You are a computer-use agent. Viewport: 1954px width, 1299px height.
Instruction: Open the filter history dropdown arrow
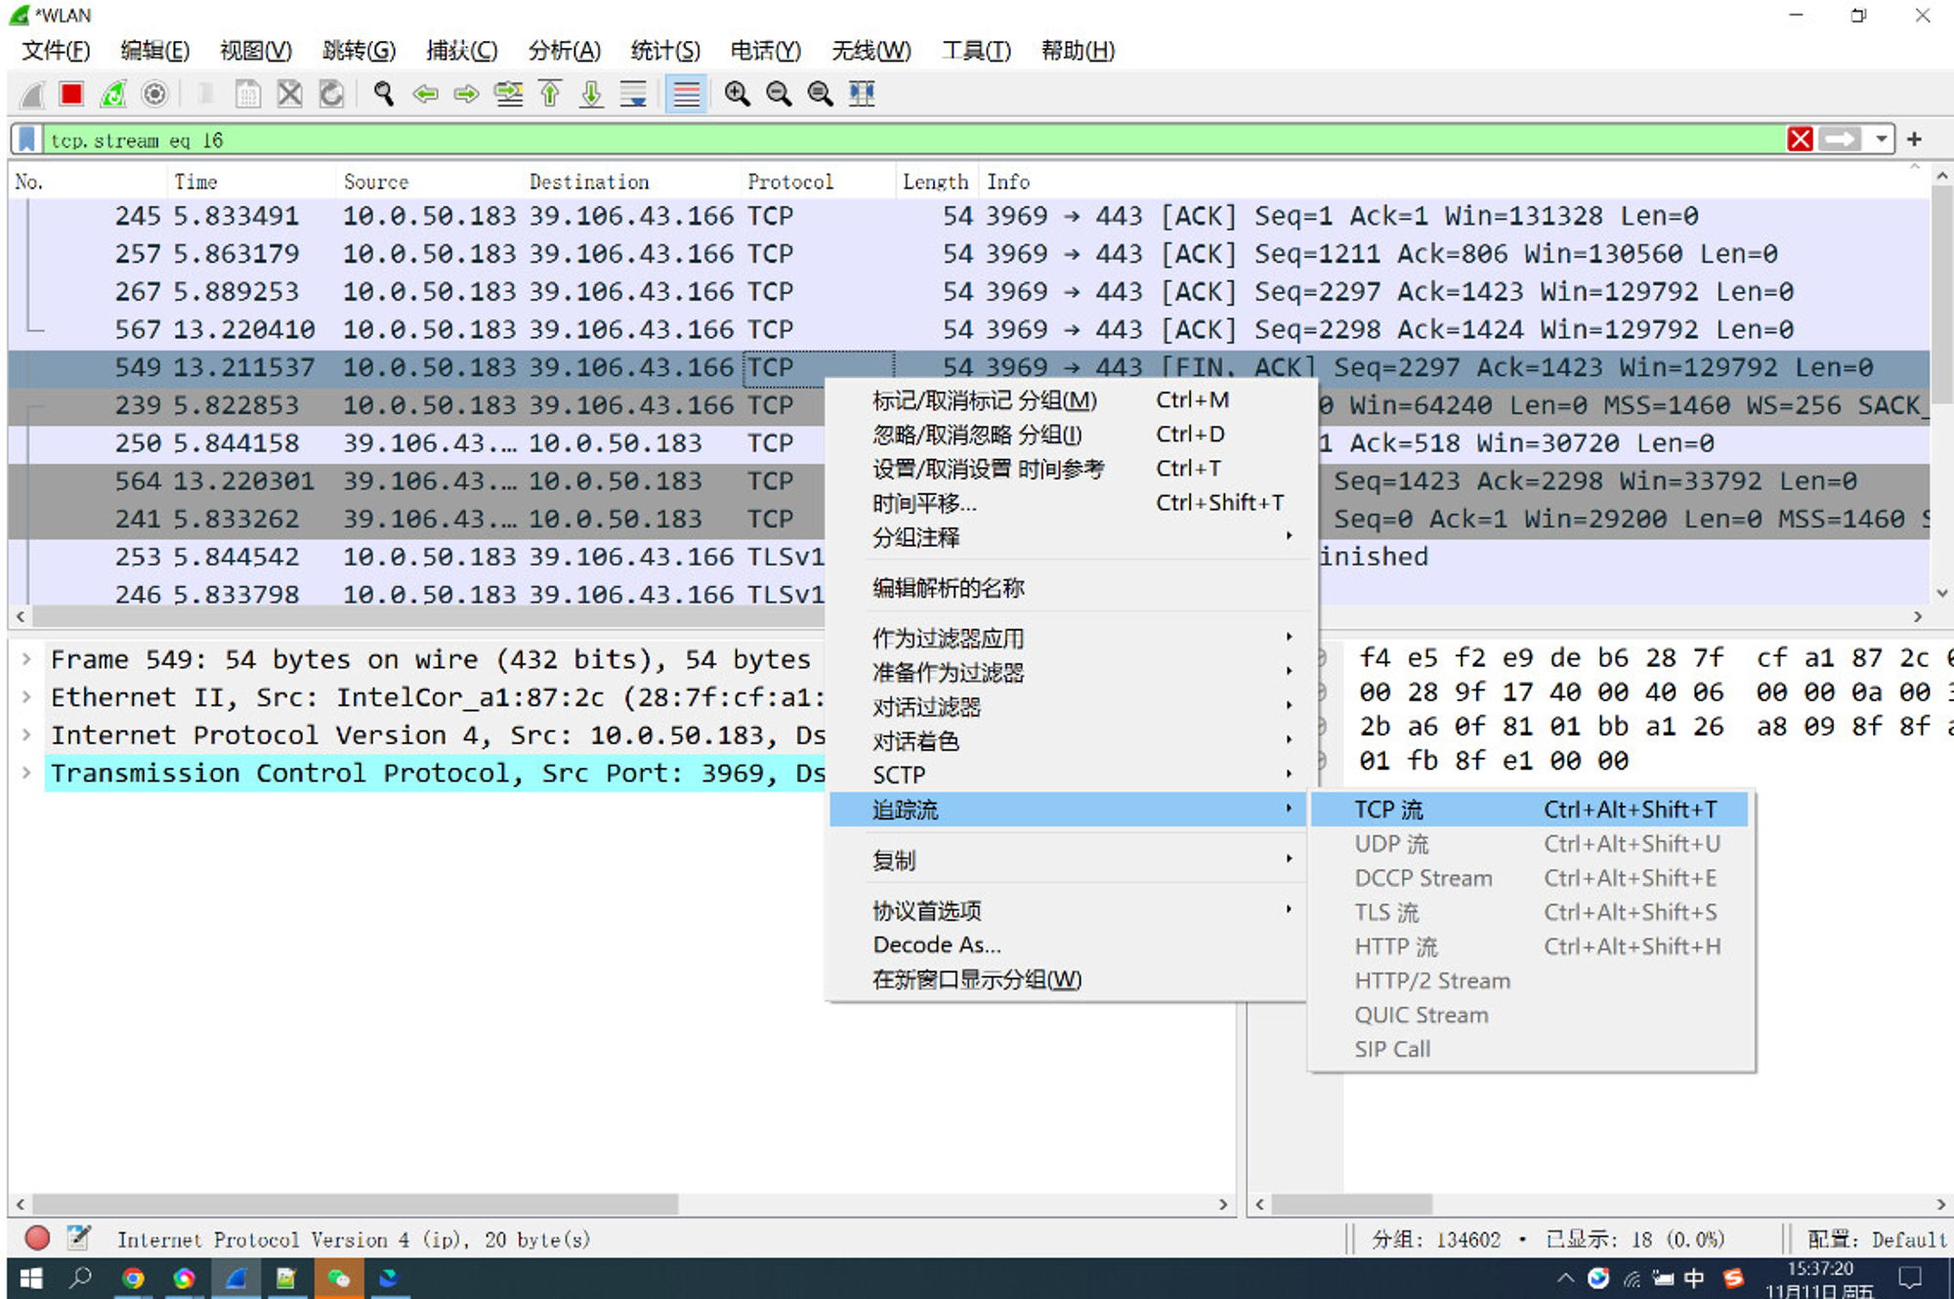pos(1881,140)
